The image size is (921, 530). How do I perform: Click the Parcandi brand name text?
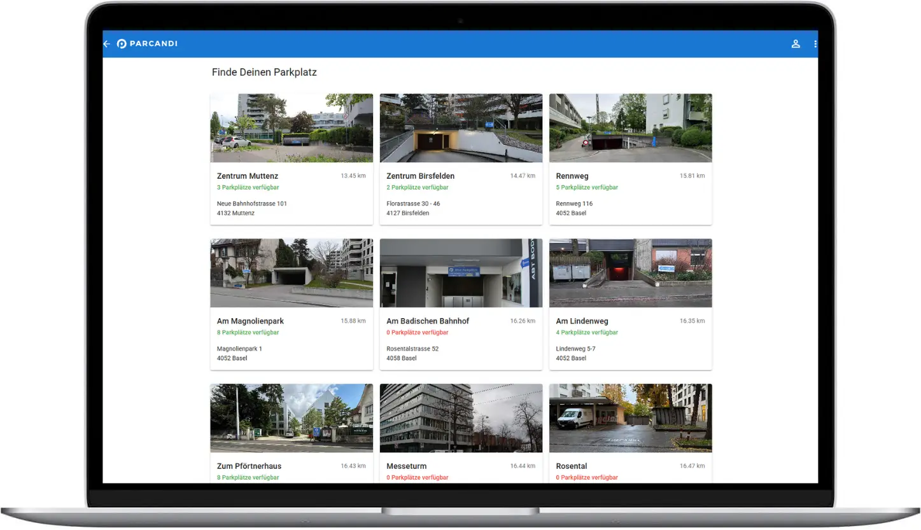[x=153, y=44]
